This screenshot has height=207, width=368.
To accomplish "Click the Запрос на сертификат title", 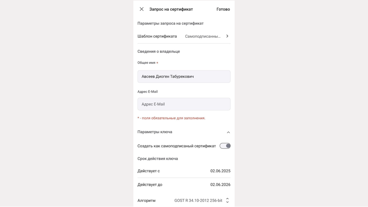I will [x=171, y=9].
